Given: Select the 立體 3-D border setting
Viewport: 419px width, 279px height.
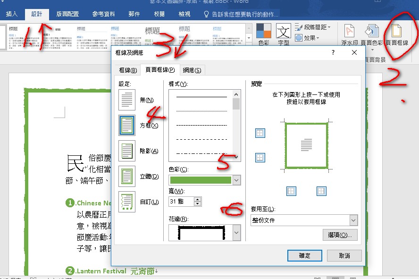Looking at the screenshot, I should (x=127, y=176).
